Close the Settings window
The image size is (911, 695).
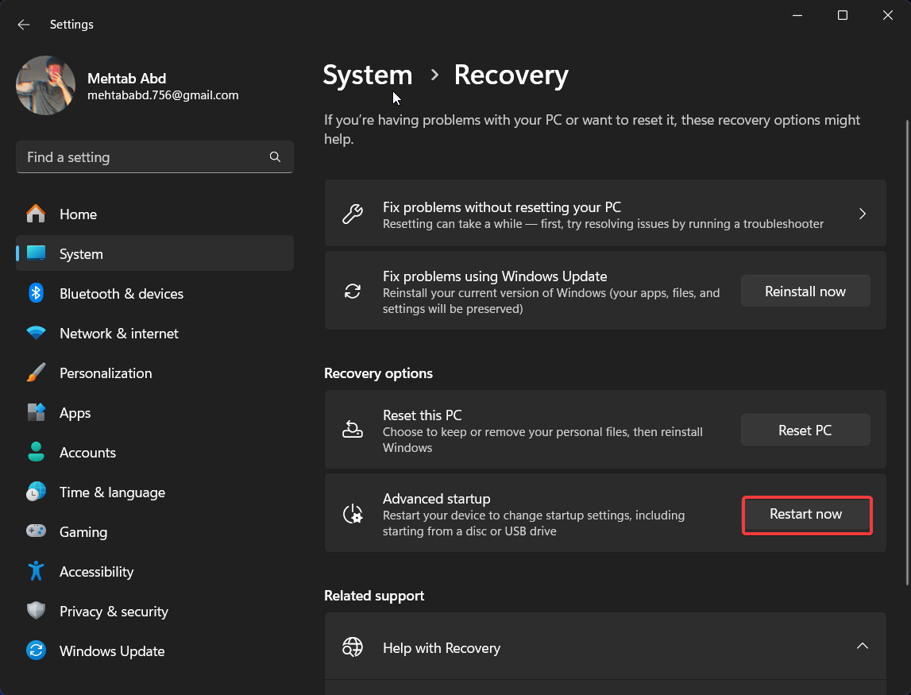(x=888, y=16)
